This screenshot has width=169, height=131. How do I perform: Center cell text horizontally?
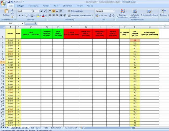point(54,16)
